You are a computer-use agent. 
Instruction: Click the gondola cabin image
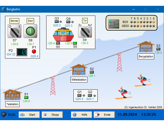pyautogui.click(x=63, y=35)
